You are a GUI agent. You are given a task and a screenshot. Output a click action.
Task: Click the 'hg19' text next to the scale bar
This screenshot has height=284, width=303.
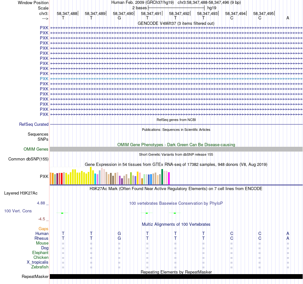[211, 8]
